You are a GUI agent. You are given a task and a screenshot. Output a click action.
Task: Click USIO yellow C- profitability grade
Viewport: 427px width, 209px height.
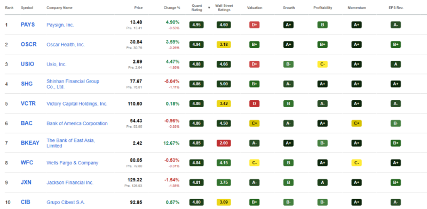pyautogui.click(x=322, y=64)
